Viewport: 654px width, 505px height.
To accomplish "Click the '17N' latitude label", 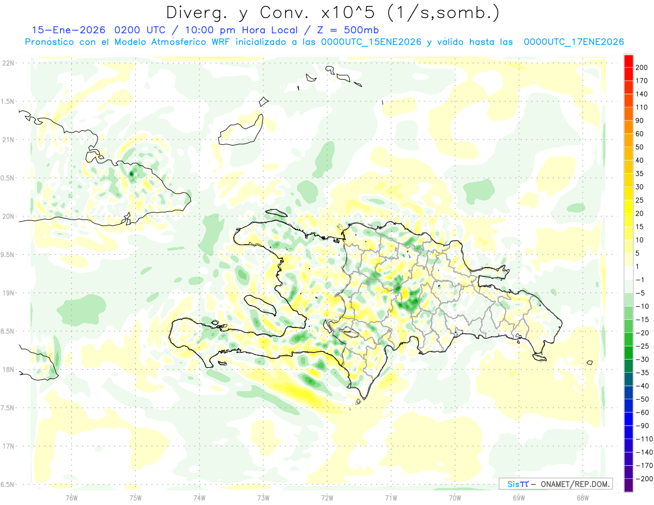I will 8,446.
